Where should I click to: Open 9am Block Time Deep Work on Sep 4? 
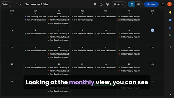[129, 17]
